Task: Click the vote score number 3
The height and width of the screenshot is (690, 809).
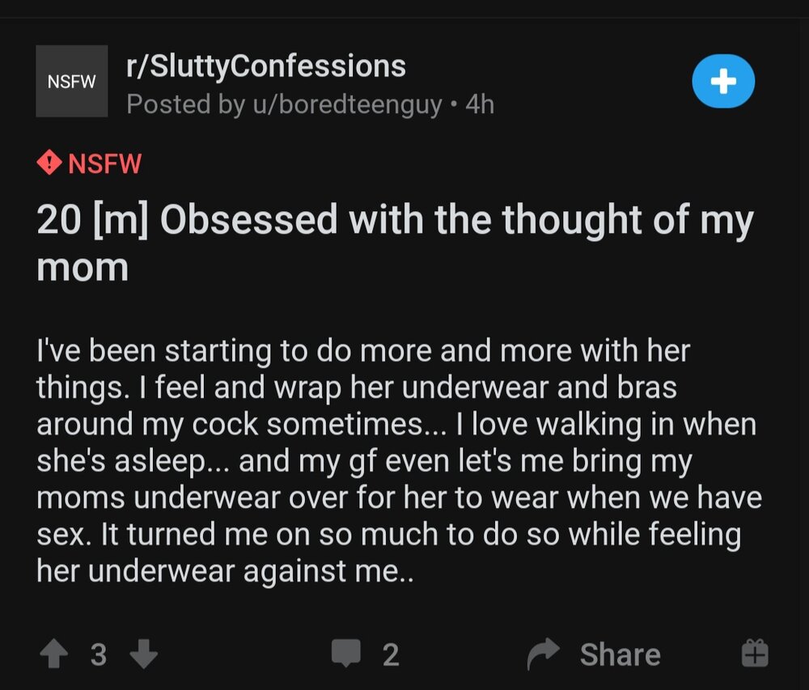Action: [98, 654]
